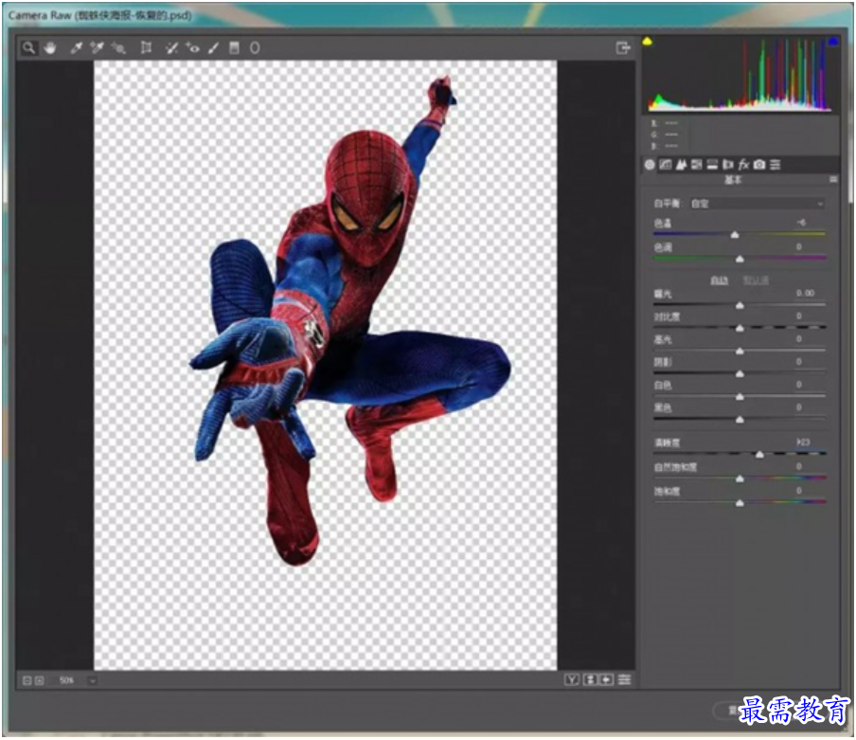Click the Temperature slider handle
The image size is (856, 740).
(735, 235)
